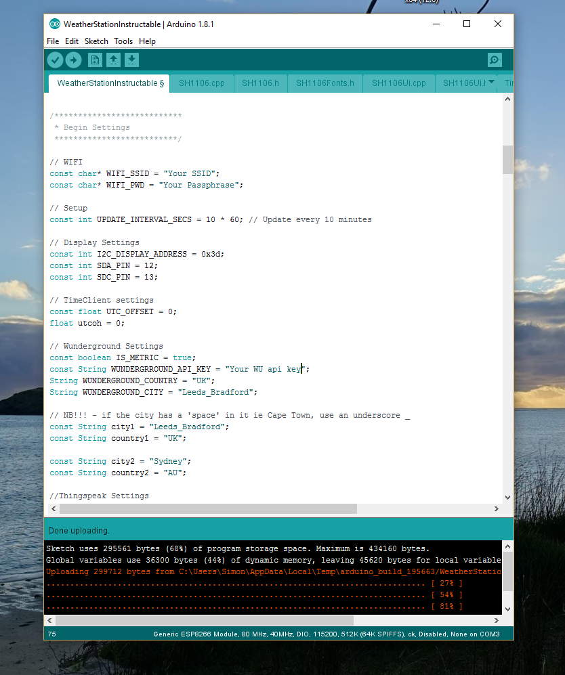Click the IS_METRIC constant name
Screen dimensions: 565x675
point(138,357)
